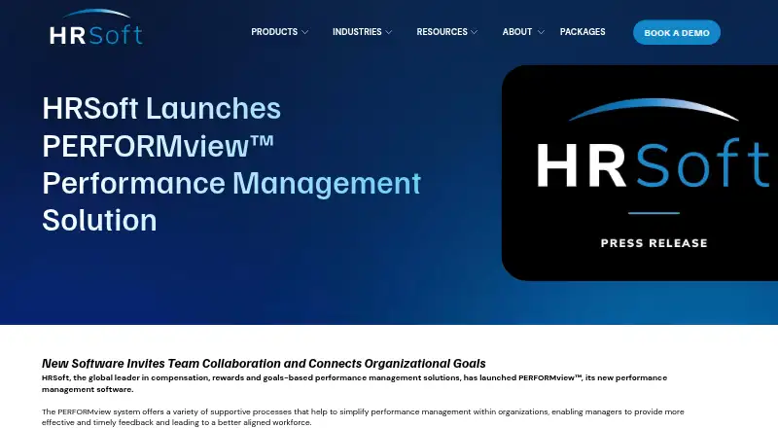Expand the Resources dropdown chevron
The height and width of the screenshot is (428, 778).
[x=475, y=32]
